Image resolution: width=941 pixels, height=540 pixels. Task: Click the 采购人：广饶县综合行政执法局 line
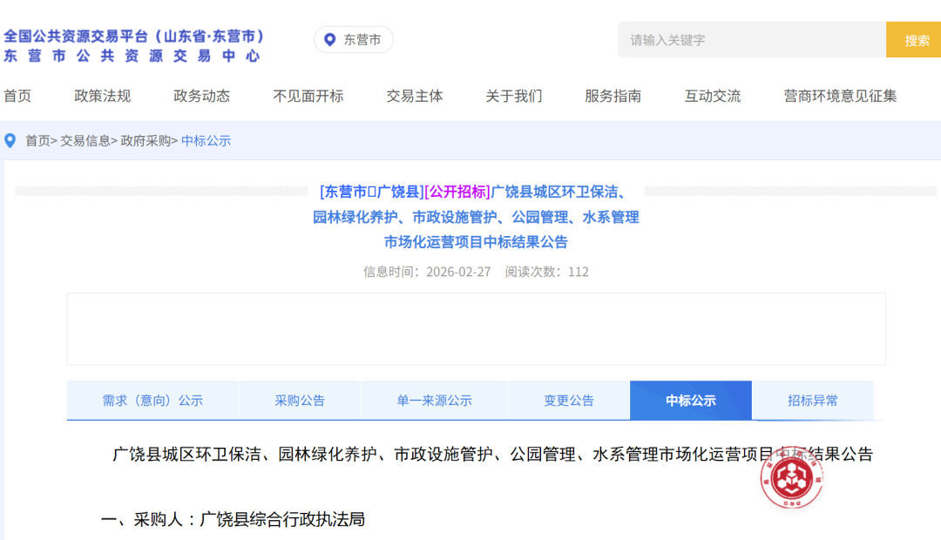click(x=233, y=519)
